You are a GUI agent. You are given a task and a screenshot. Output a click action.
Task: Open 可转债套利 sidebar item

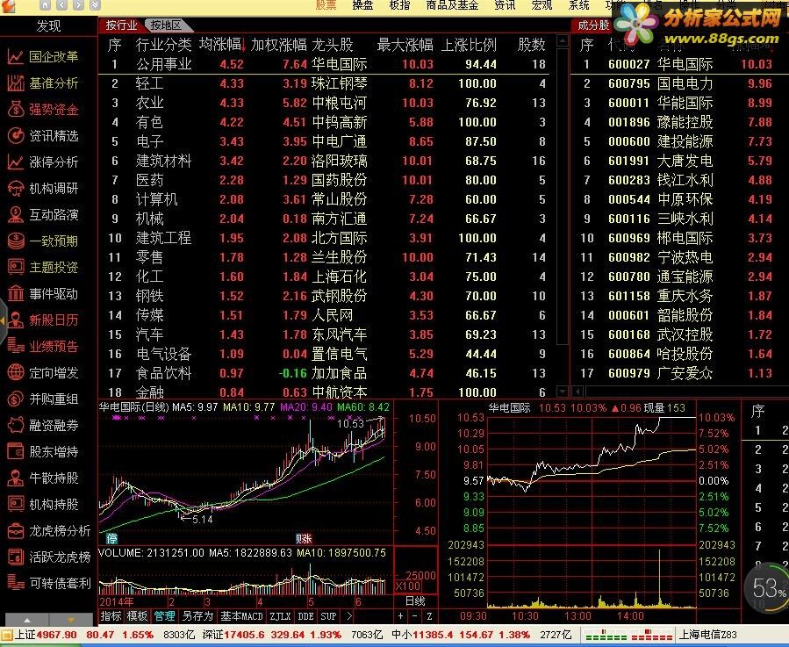[49, 583]
